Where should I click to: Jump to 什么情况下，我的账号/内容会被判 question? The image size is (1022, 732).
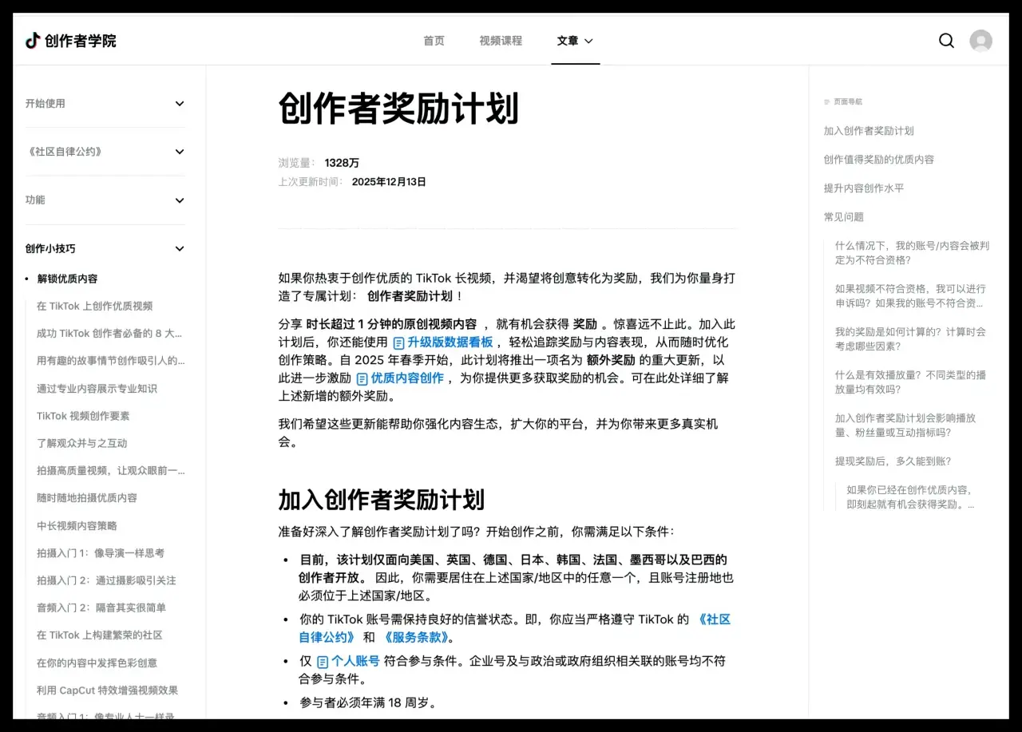pyautogui.click(x=912, y=253)
